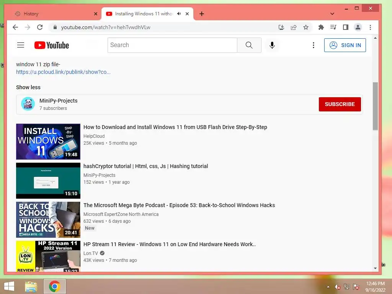
Task: Click the scrollbar down arrow
Action: point(375,268)
